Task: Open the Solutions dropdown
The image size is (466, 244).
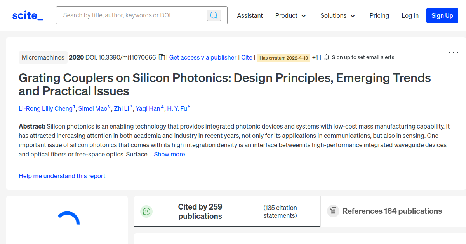Action: (337, 15)
